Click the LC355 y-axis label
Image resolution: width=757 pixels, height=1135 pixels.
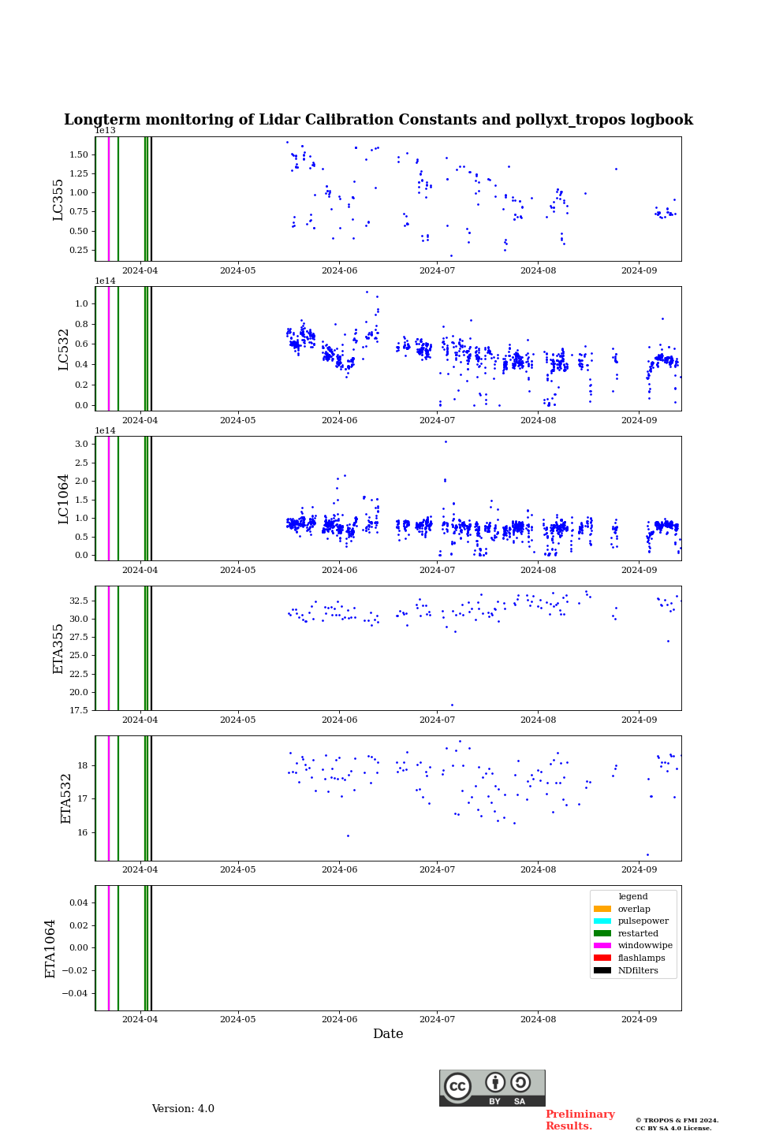coord(58,199)
